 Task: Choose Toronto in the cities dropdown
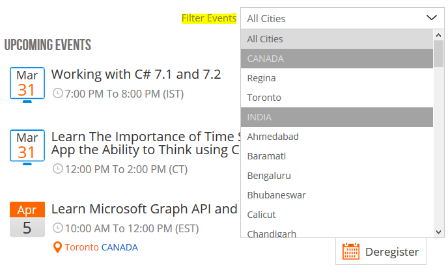264,98
